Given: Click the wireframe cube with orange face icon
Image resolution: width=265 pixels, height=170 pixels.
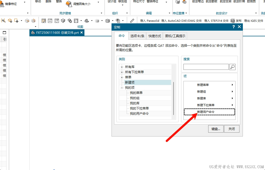Looking at the screenshot, I should coord(33,21).
